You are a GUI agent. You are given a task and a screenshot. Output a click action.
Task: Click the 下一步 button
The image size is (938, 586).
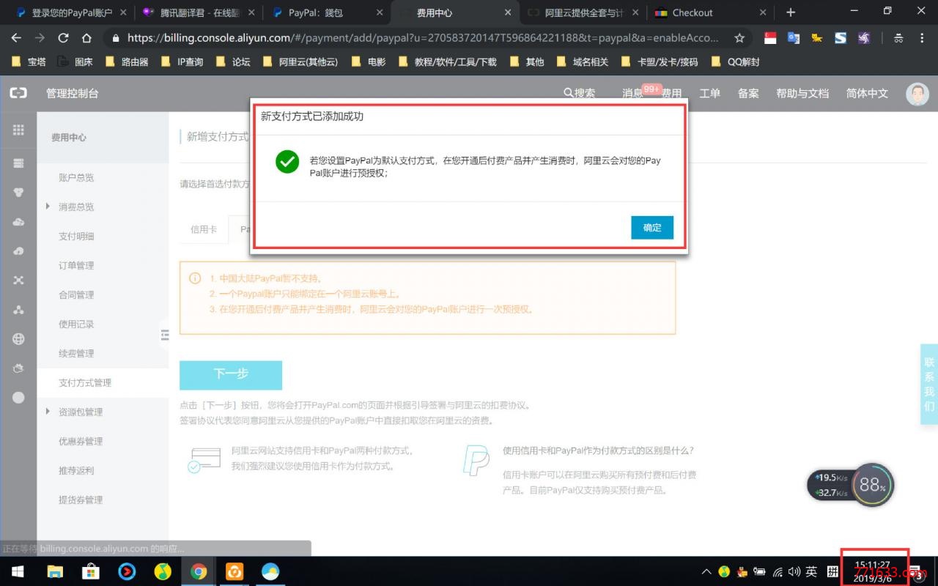231,374
